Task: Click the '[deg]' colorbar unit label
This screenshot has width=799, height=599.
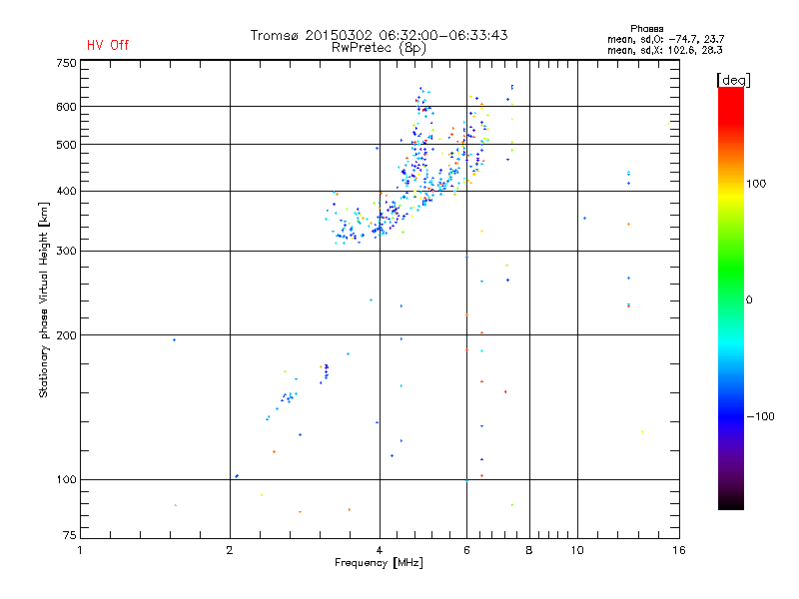Action: tap(733, 81)
